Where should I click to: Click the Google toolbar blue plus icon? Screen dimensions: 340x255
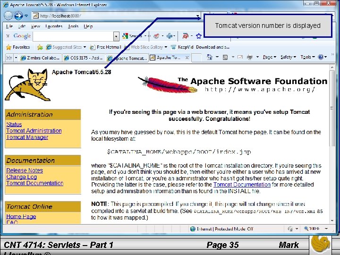(170, 36)
